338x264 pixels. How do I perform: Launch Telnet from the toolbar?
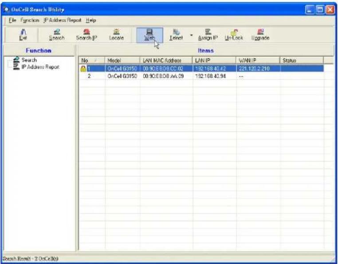(176, 35)
